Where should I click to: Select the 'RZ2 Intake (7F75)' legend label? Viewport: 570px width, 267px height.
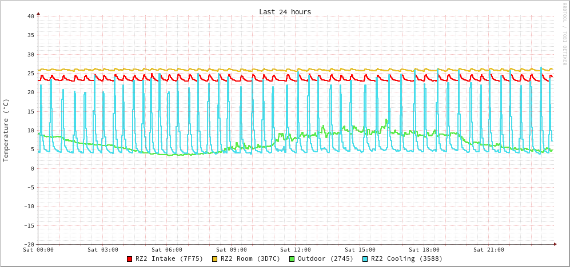[169, 258]
